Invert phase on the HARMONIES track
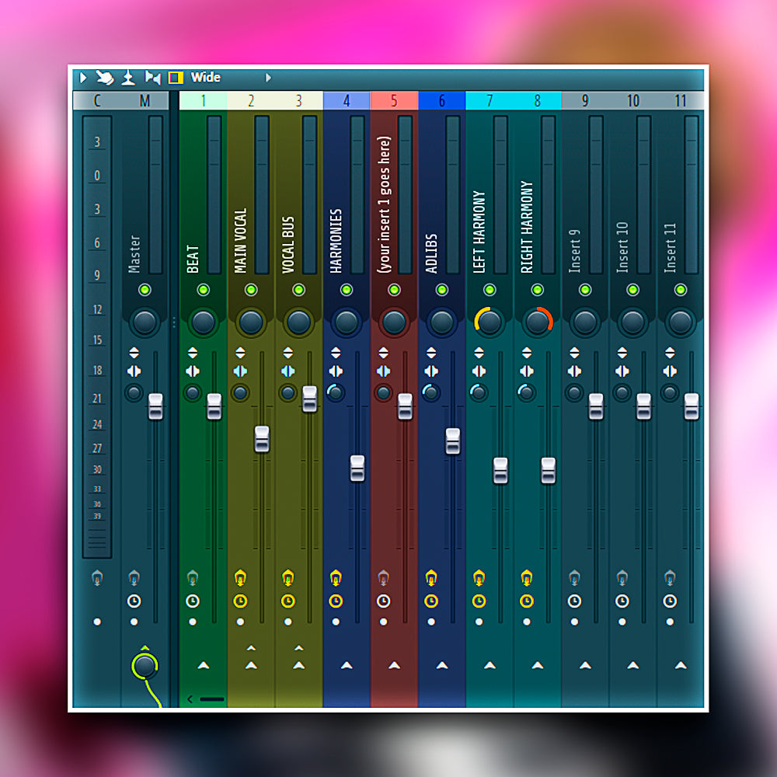The width and height of the screenshot is (777, 777). pyautogui.click(x=336, y=353)
